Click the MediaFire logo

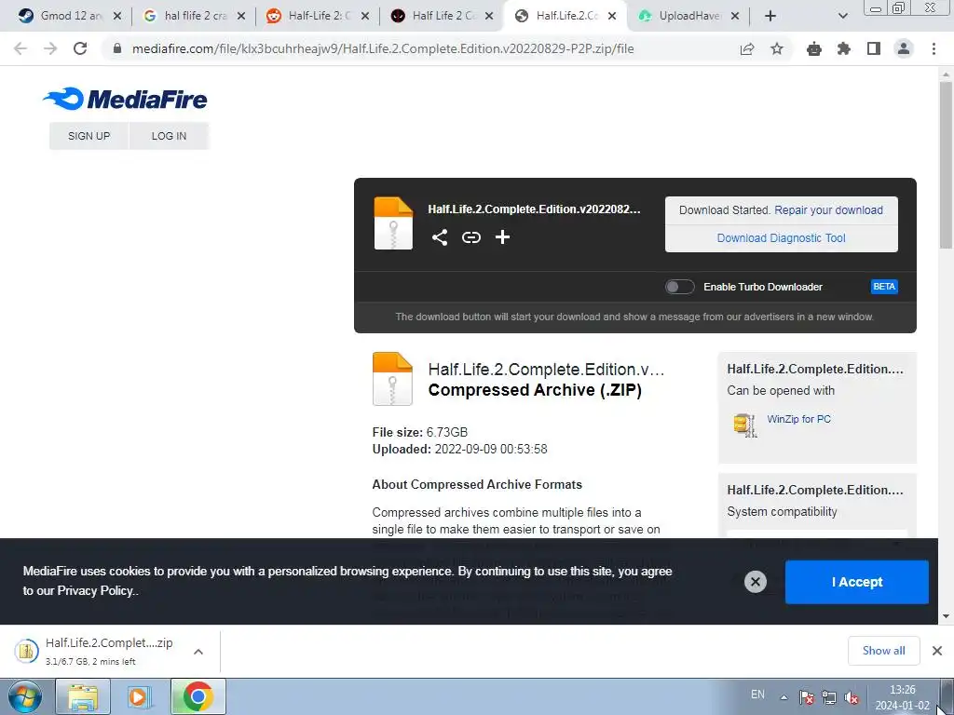point(126,99)
